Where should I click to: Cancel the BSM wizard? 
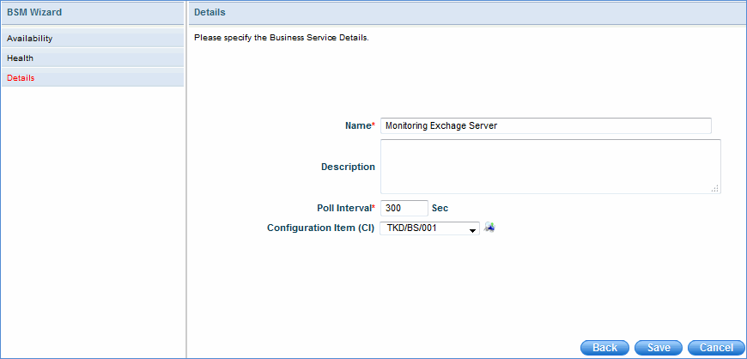point(715,347)
